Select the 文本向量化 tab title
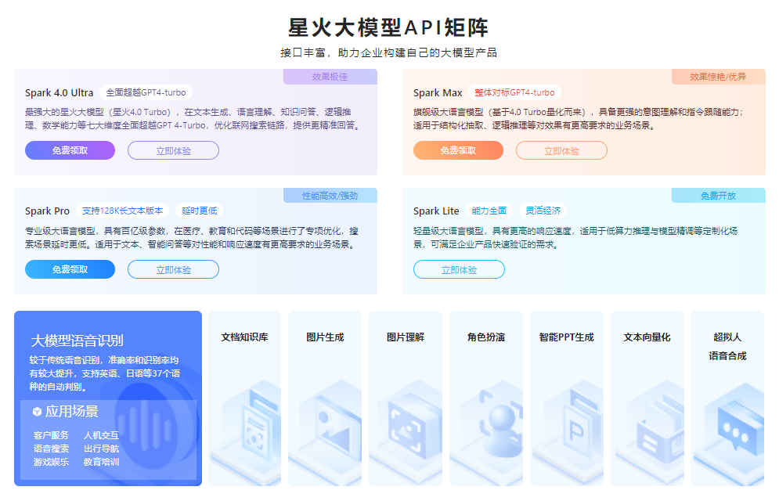The height and width of the screenshot is (501, 779). click(x=647, y=337)
